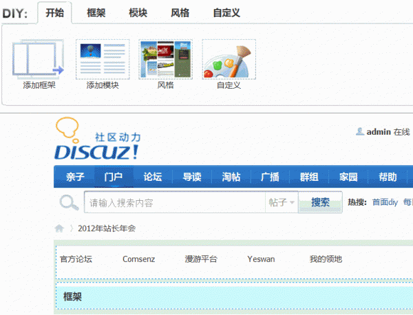
Task: Open the Comsenz link
Action: tap(138, 259)
